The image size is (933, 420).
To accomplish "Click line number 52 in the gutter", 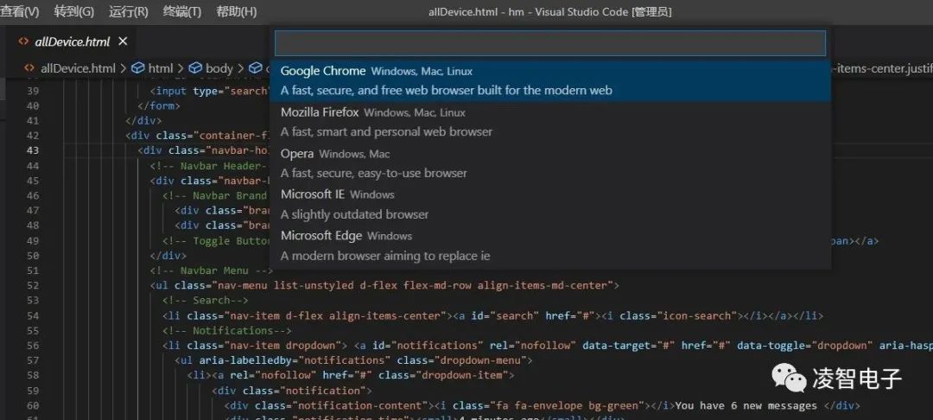I will click(x=33, y=285).
